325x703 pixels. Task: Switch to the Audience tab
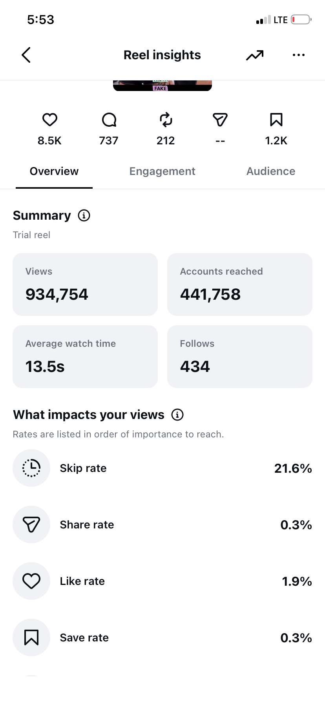[271, 171]
